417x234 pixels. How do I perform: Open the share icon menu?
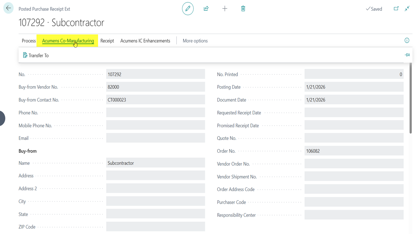pos(206,9)
